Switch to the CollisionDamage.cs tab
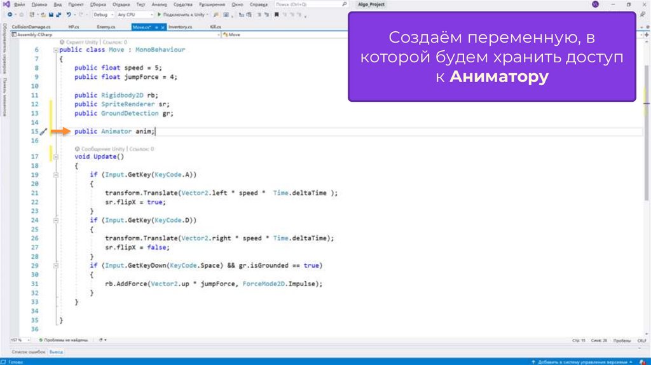 [31, 27]
